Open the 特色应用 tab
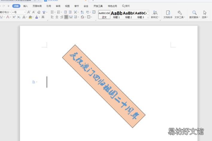 pos(112,6)
